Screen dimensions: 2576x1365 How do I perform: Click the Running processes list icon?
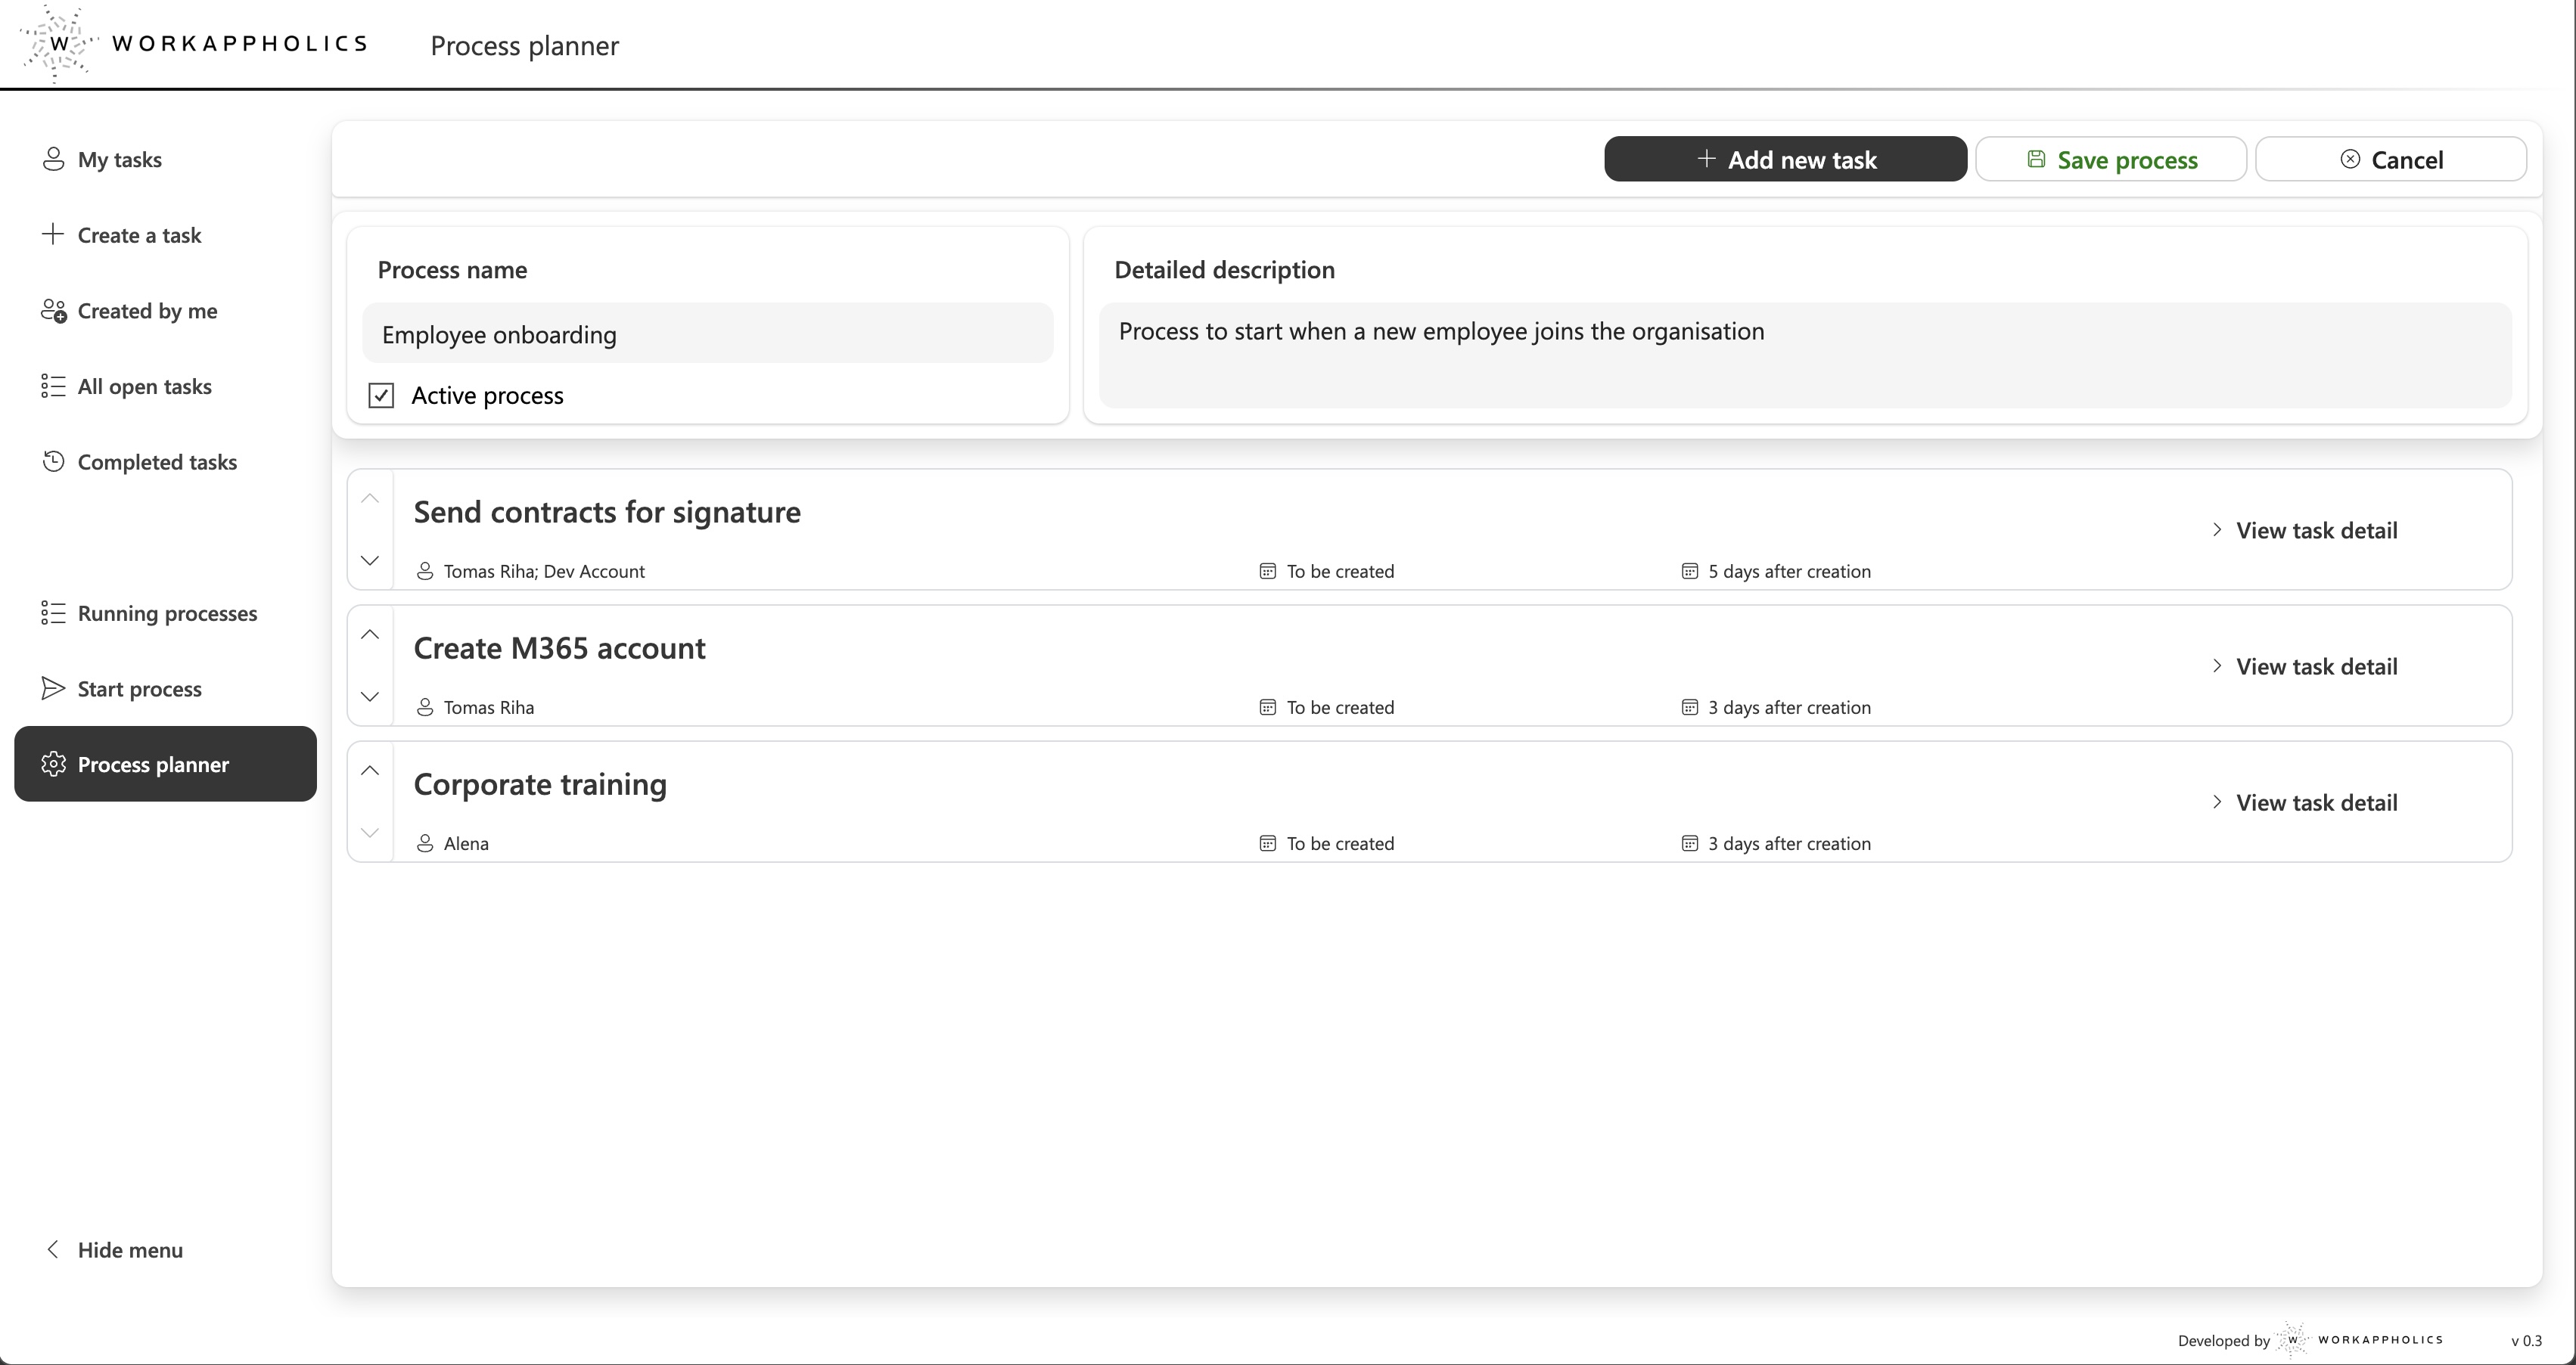(52, 612)
